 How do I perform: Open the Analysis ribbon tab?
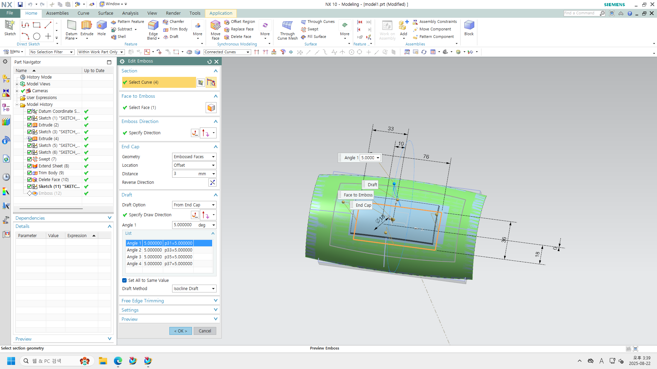click(130, 13)
